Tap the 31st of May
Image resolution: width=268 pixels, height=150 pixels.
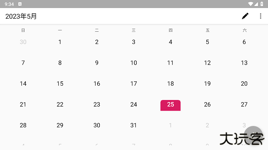134,125
